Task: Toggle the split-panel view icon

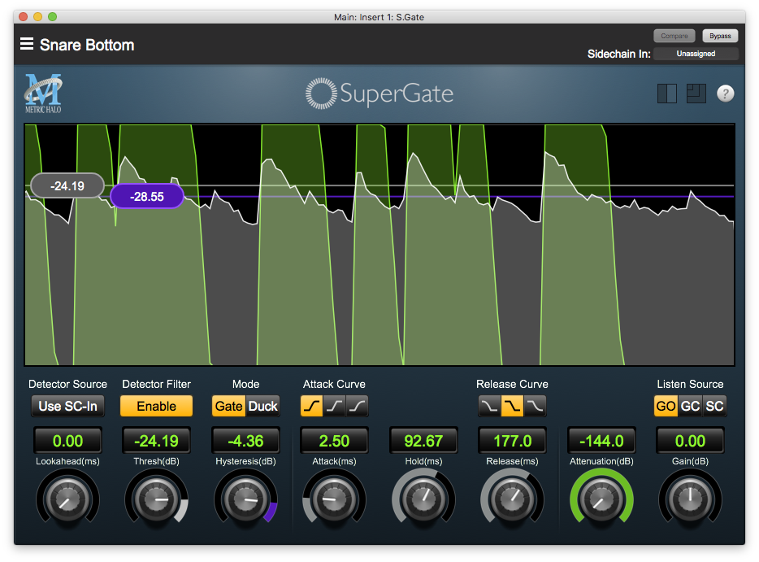Action: point(666,94)
